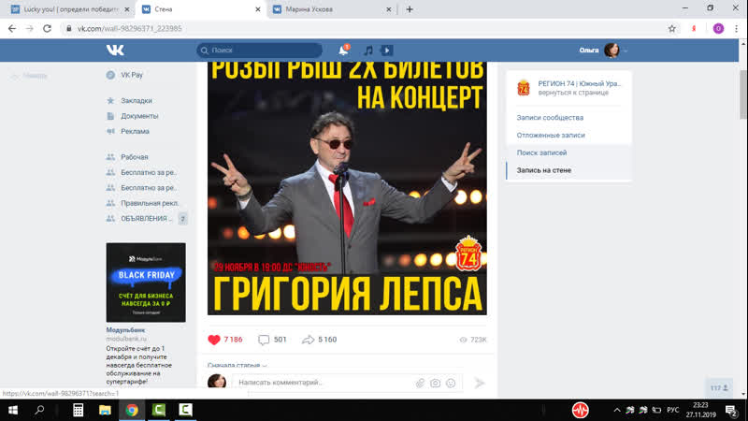Click the VK Pay icon in sidebar

pyautogui.click(x=110, y=75)
